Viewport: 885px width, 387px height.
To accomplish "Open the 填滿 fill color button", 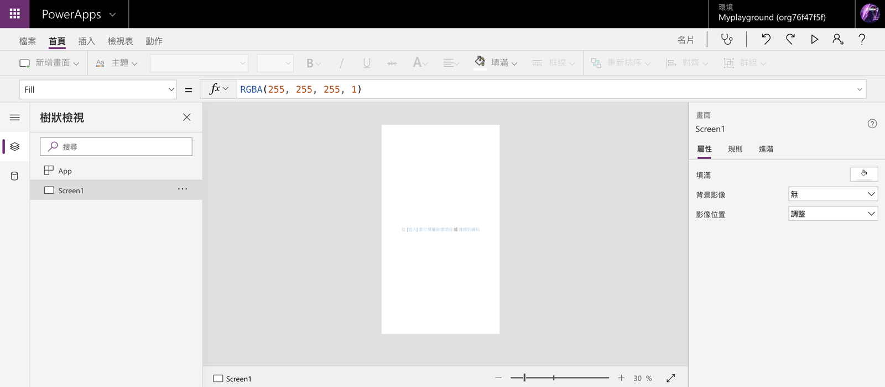I will [496, 63].
